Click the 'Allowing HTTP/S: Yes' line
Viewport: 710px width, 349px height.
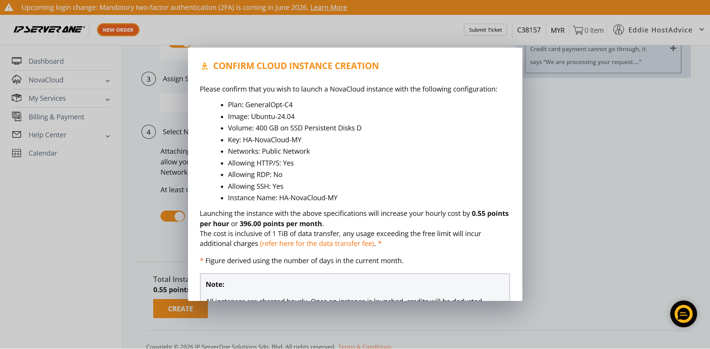point(261,163)
